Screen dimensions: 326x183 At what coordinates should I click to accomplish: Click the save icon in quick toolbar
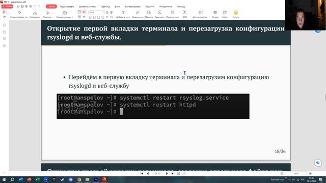(22, 7)
